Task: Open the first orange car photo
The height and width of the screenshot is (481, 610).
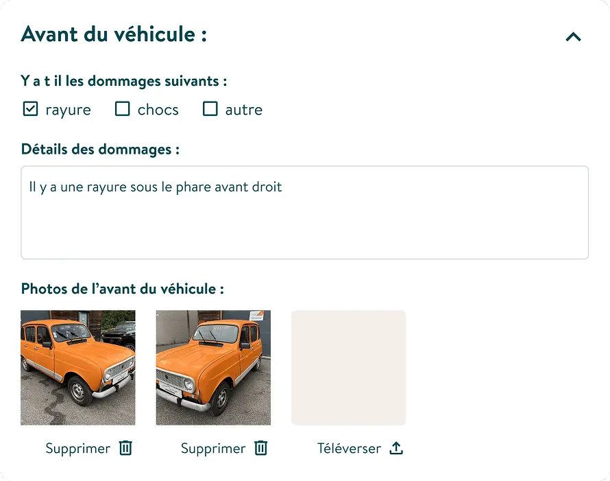Action: tap(77, 368)
